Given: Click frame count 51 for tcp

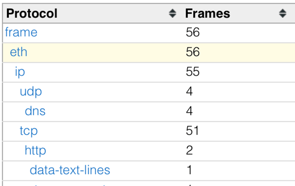Looking at the screenshot, I should click(x=192, y=131).
